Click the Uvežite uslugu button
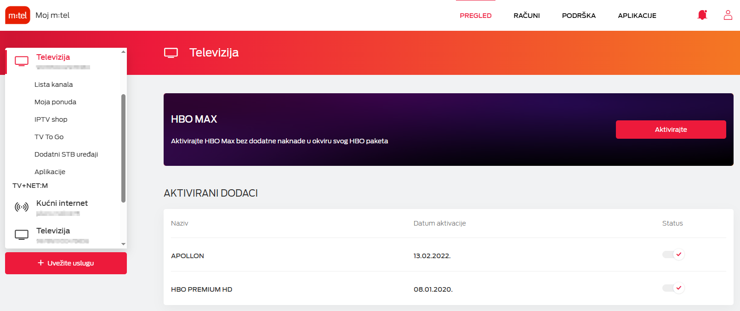This screenshot has height=311, width=740. [66, 263]
